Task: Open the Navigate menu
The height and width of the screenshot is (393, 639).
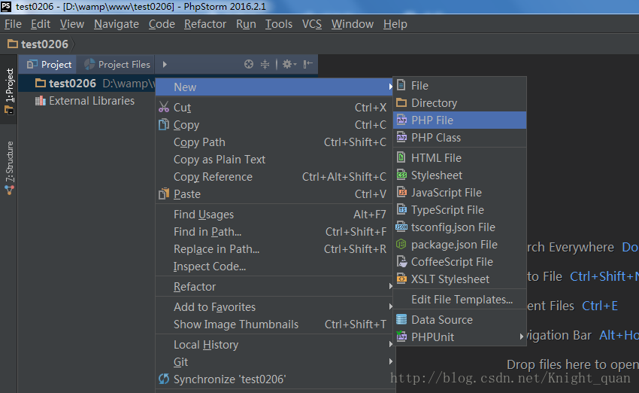Action: tap(117, 24)
